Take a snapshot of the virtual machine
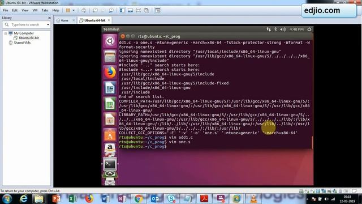Image resolution: width=362 pixels, height=204 pixels. point(95,10)
